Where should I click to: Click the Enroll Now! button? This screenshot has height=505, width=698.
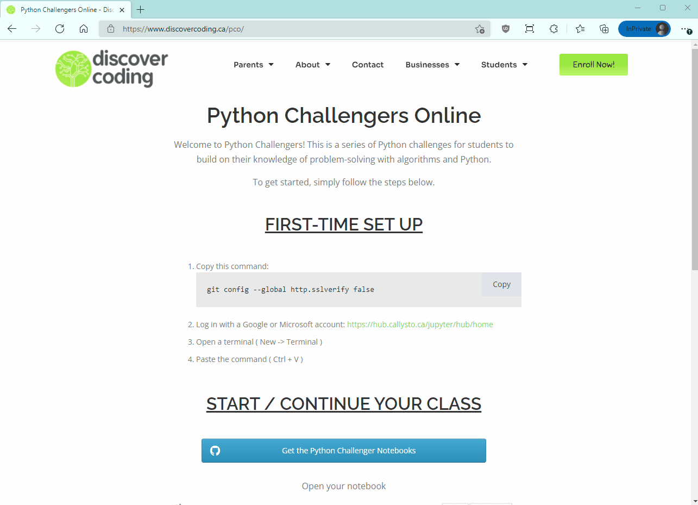pos(594,65)
